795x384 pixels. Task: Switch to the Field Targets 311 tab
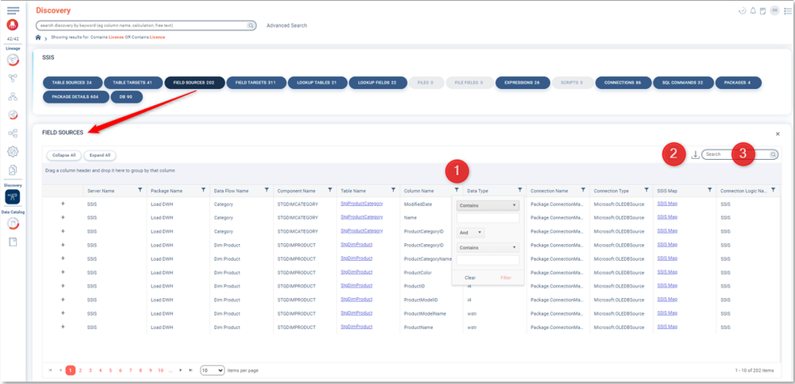pyautogui.click(x=255, y=82)
